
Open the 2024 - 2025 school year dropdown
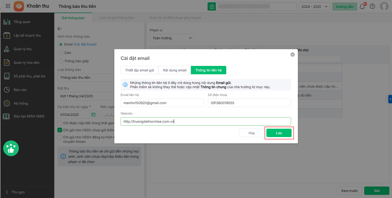314,7
